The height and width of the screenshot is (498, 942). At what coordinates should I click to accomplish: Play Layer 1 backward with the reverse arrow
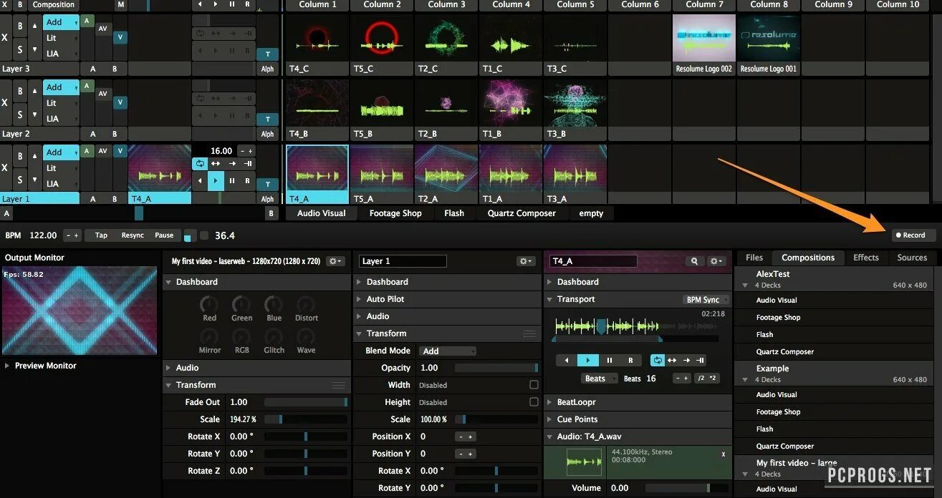(x=200, y=181)
